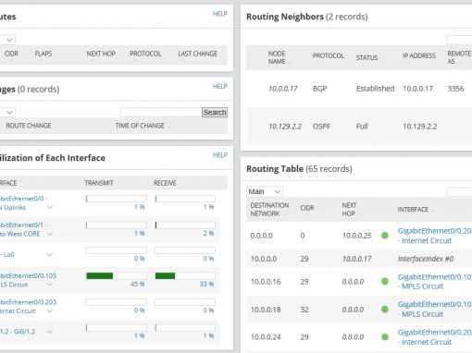Open dropdown in route changes panel
This screenshot has width=472, height=353.
point(7,113)
